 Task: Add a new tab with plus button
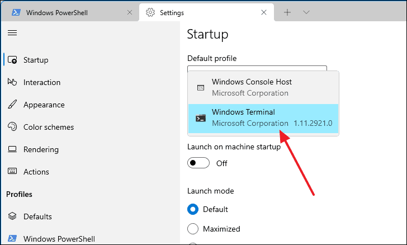click(x=287, y=12)
